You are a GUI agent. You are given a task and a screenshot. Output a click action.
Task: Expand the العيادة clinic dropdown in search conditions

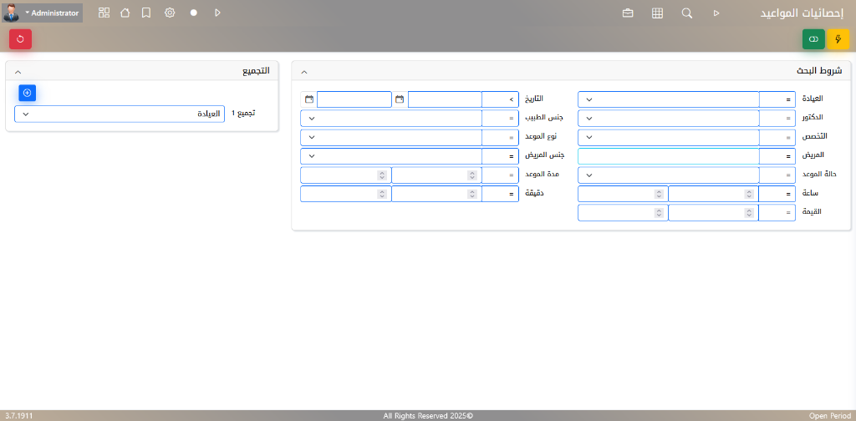(x=669, y=99)
